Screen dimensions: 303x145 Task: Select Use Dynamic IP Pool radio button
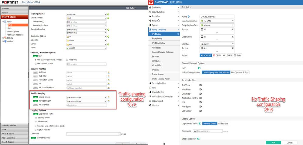click(x=35, y=64)
